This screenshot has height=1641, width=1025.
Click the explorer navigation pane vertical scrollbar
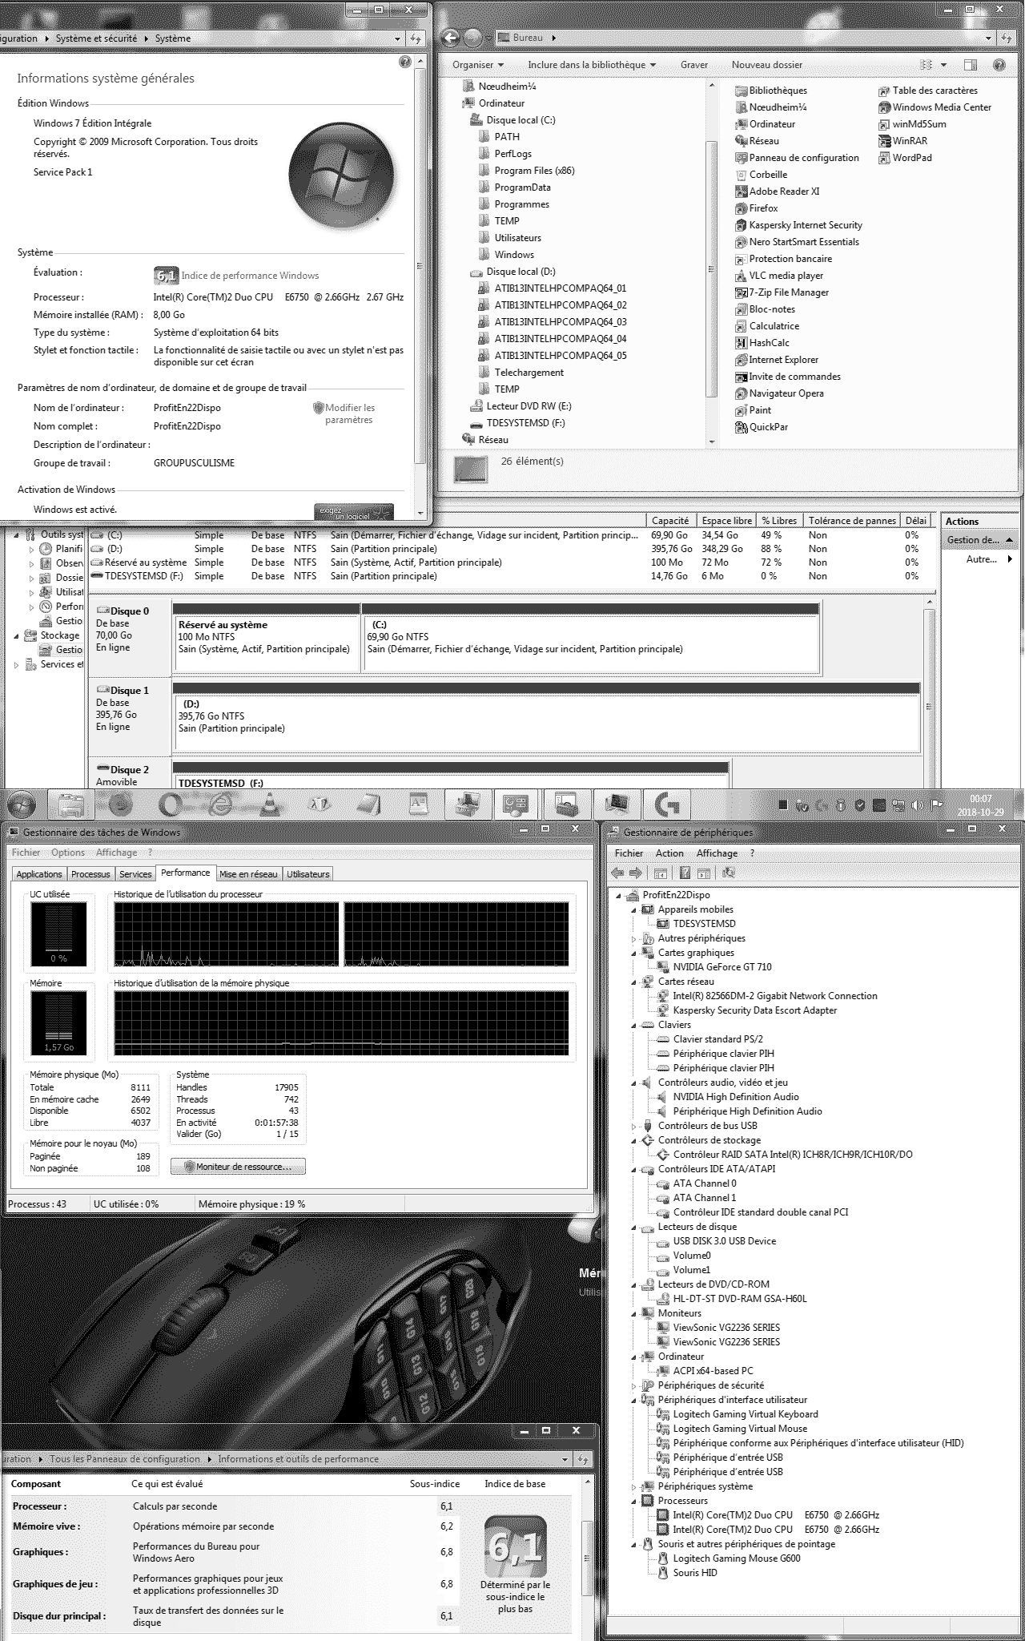(x=711, y=268)
